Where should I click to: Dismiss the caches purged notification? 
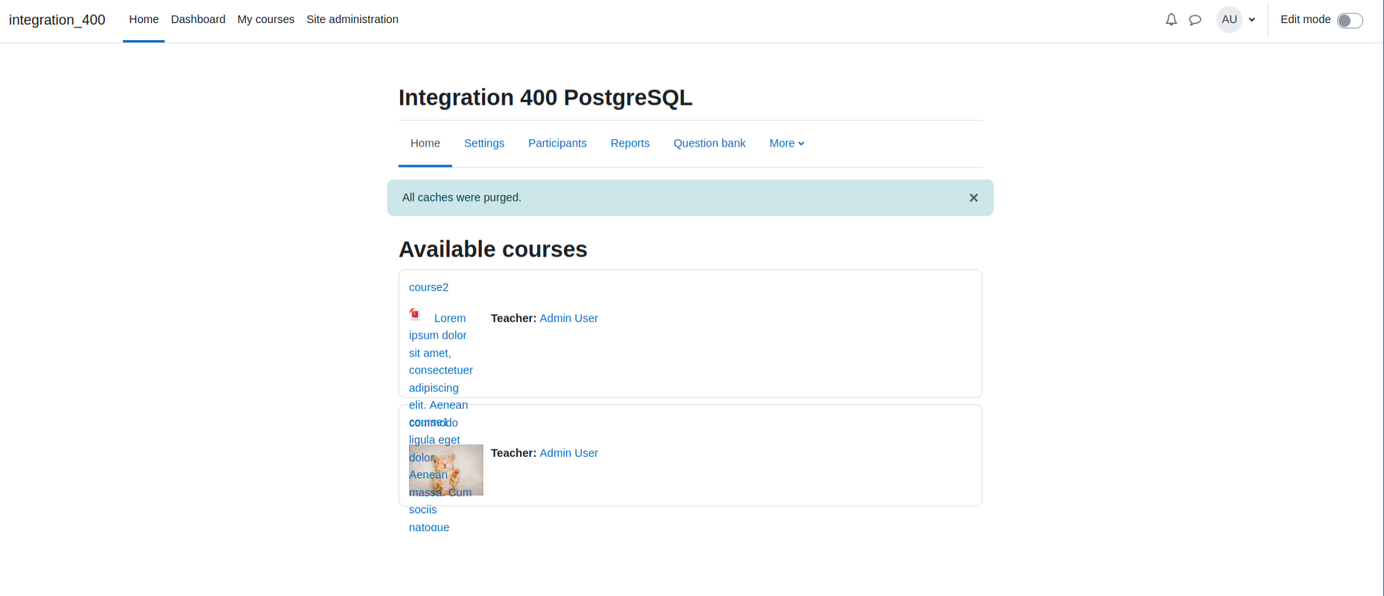pos(973,198)
